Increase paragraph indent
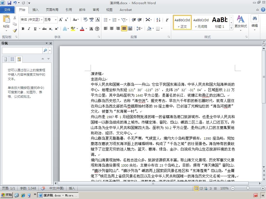Screen dimensions: 266x199 pyautogui.click(x=139, y=20)
